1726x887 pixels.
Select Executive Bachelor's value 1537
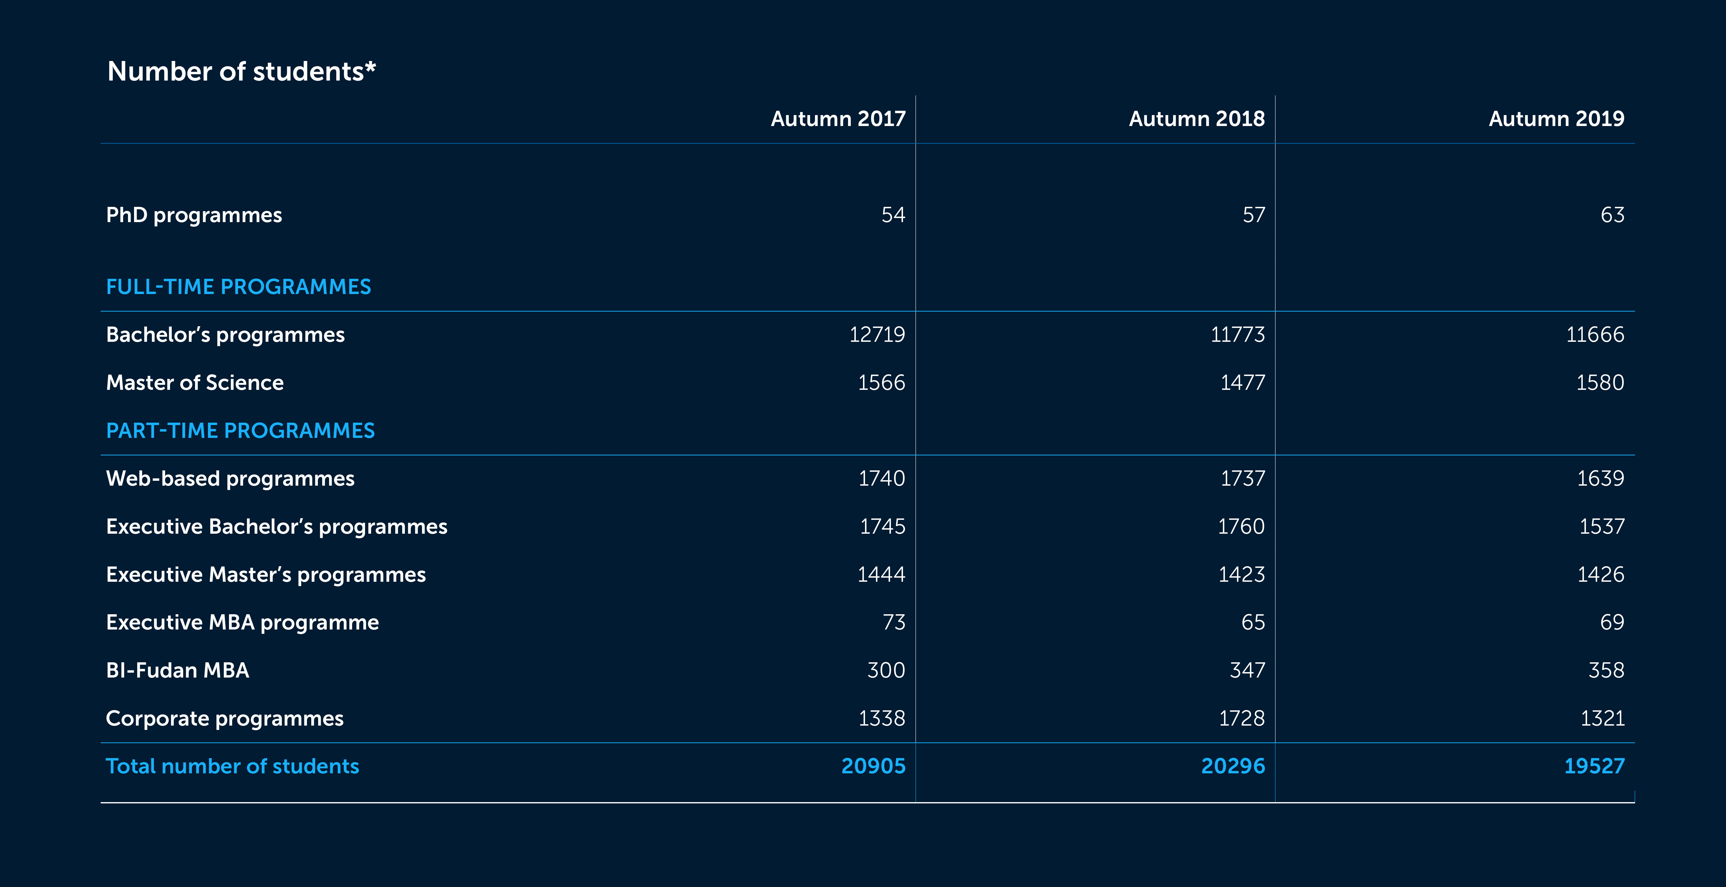click(x=1602, y=527)
